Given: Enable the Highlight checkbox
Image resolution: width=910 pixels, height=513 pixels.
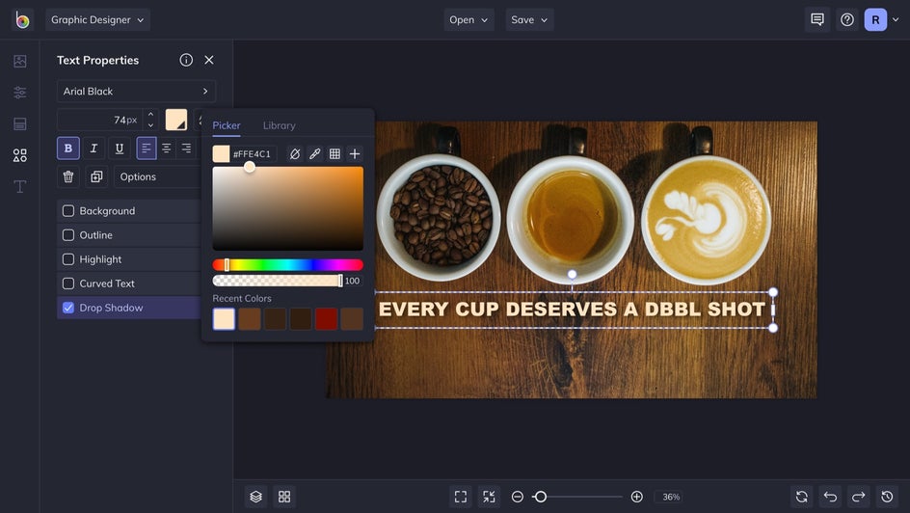Looking at the screenshot, I should click(x=67, y=259).
